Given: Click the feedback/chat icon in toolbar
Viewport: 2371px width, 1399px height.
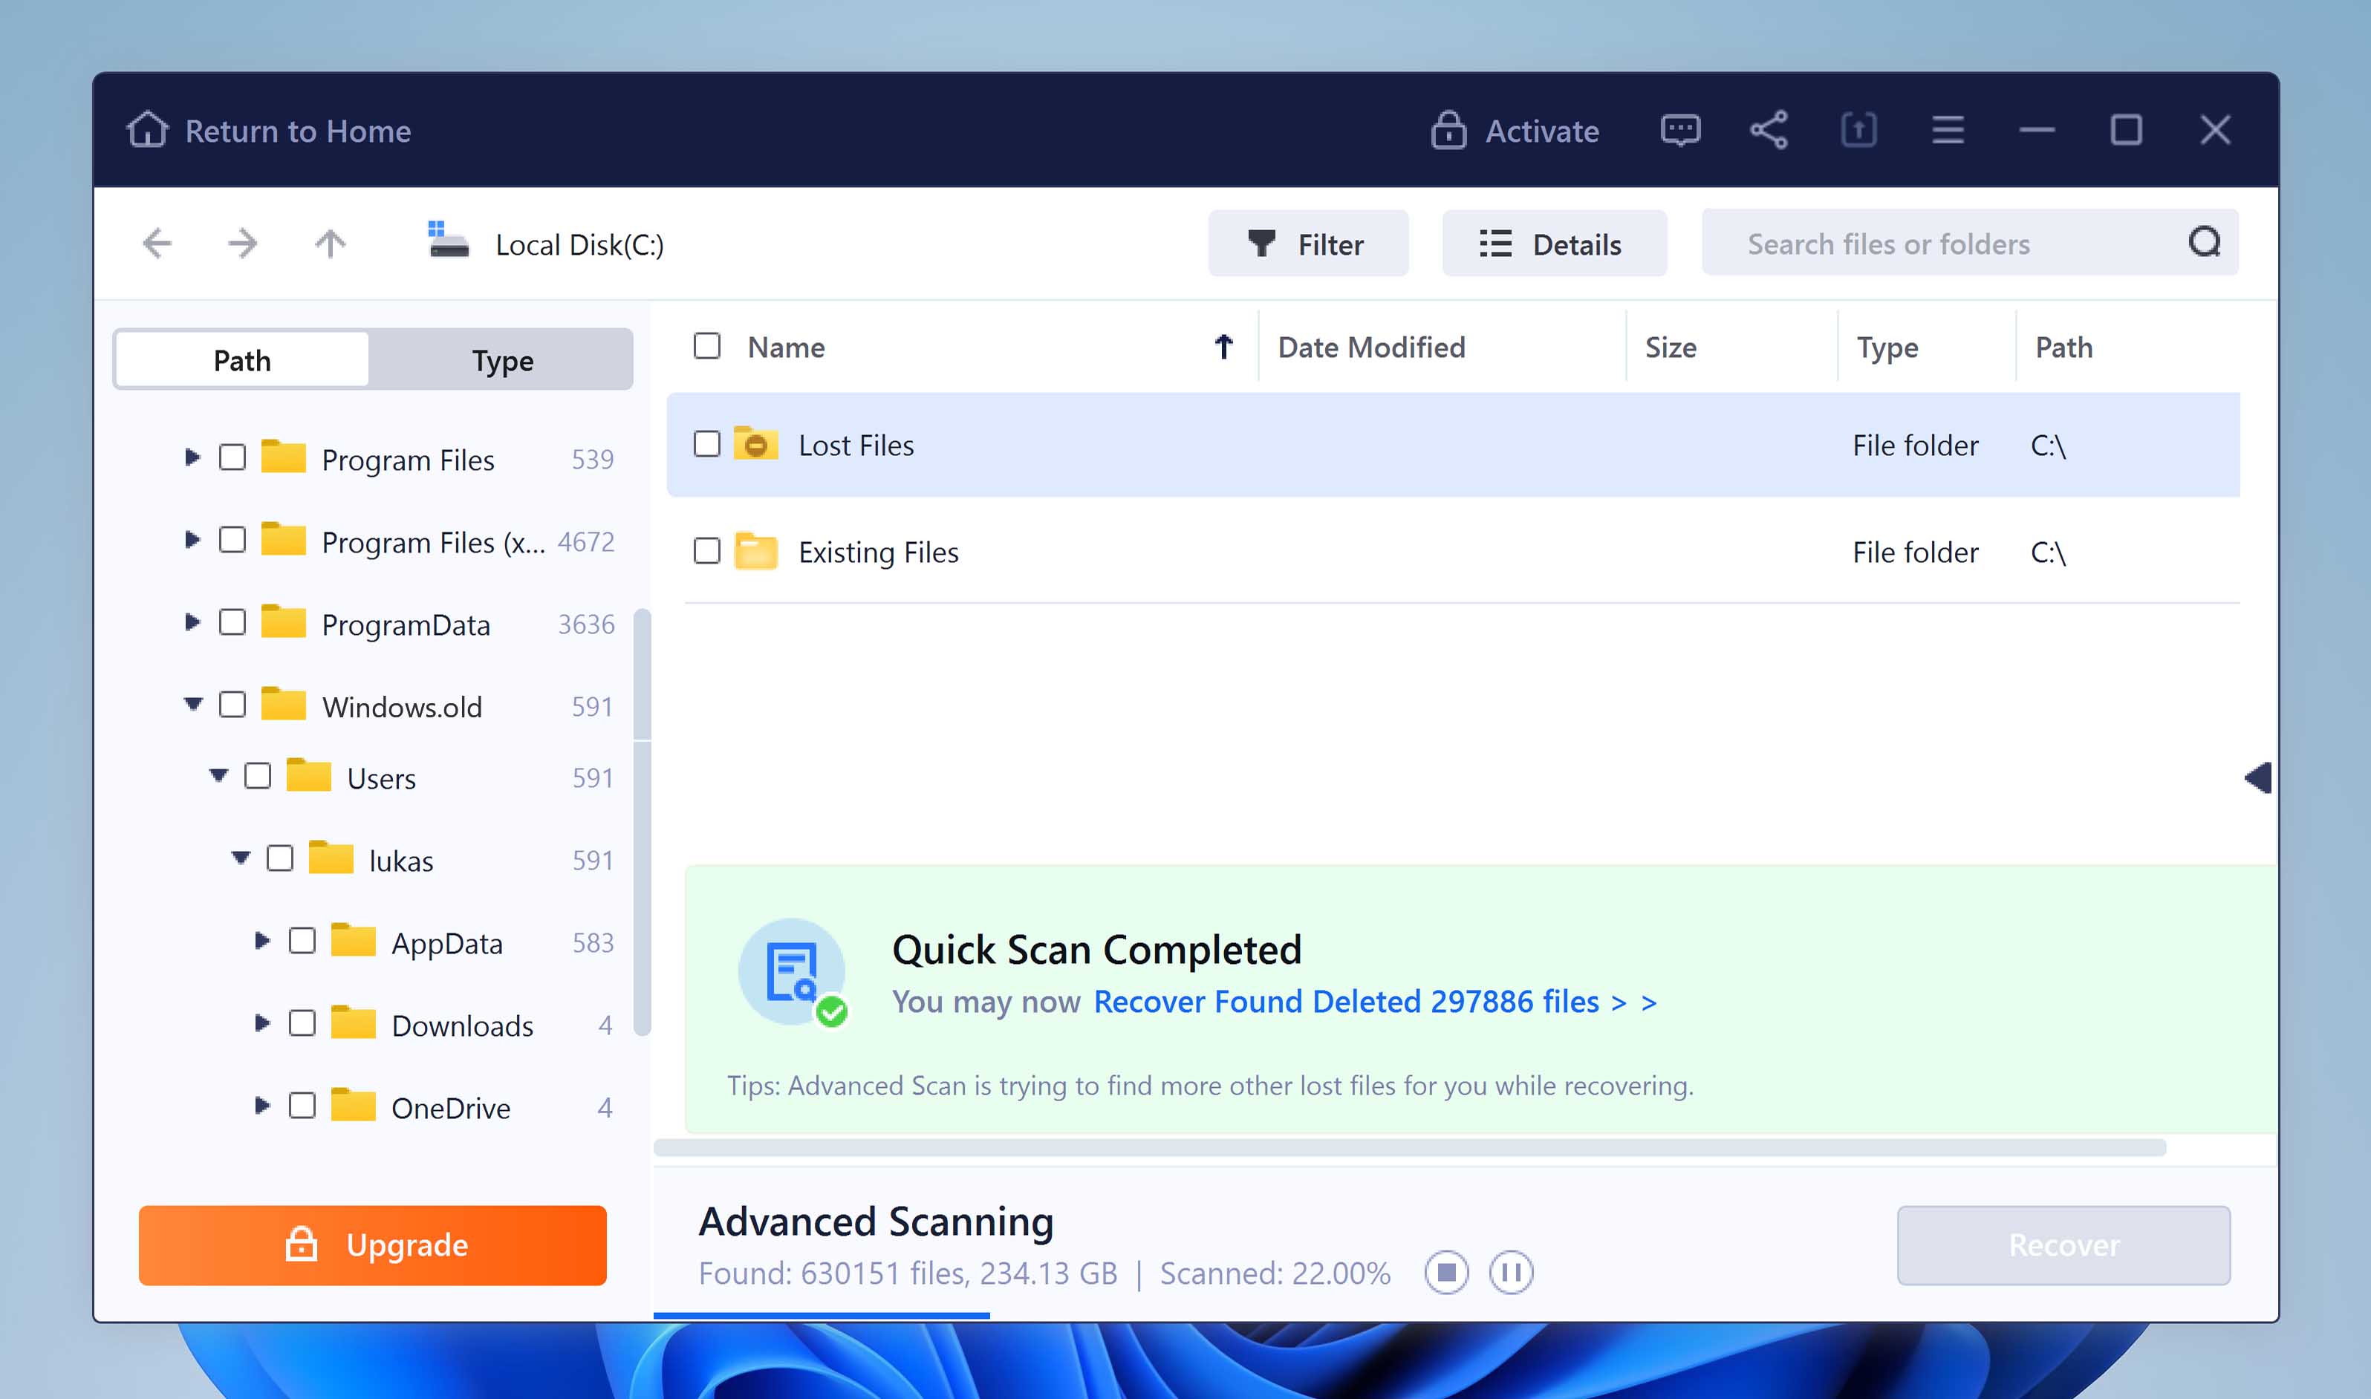Looking at the screenshot, I should pyautogui.click(x=1682, y=130).
